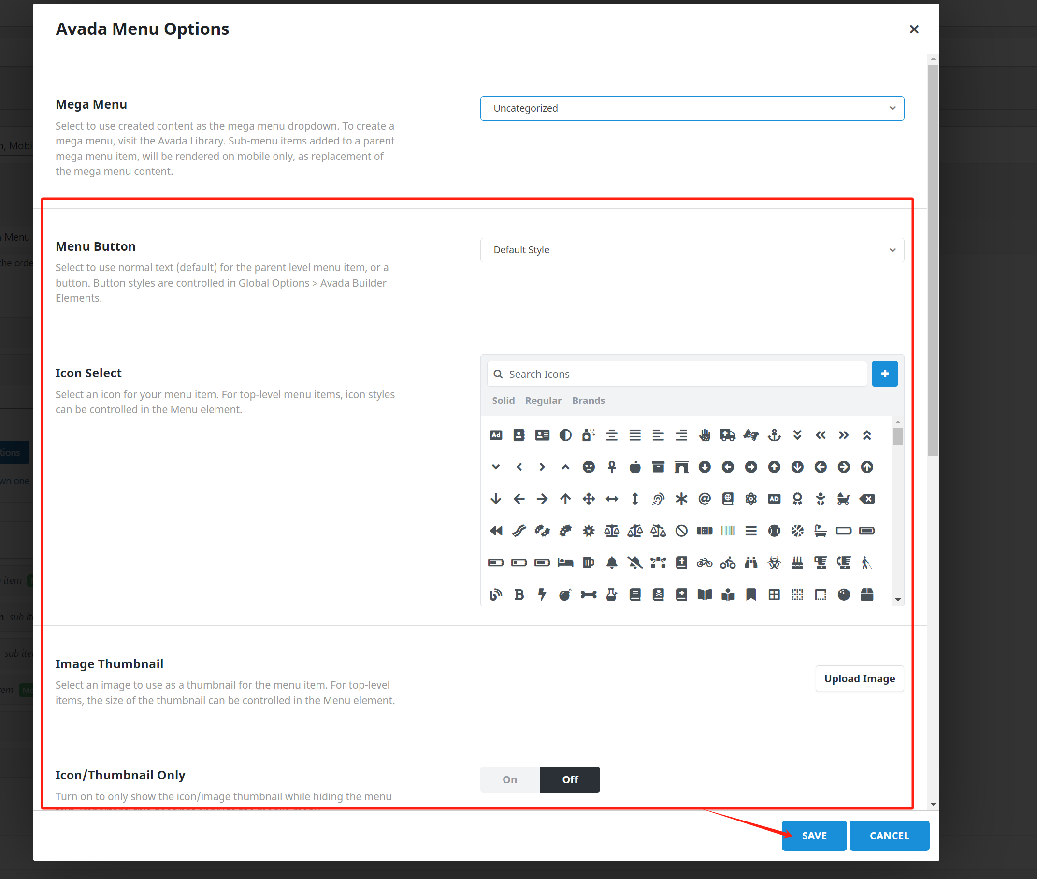Expand the Menu Button Default Style dropdown

point(691,250)
